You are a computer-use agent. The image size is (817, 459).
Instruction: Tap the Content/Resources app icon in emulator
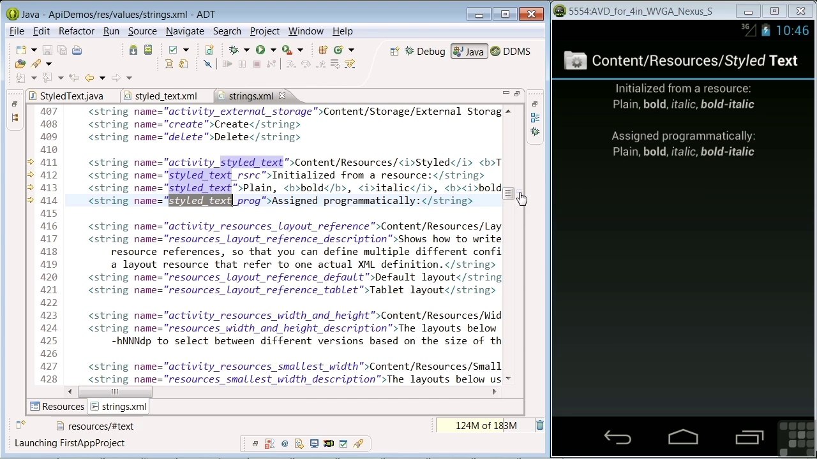(576, 61)
